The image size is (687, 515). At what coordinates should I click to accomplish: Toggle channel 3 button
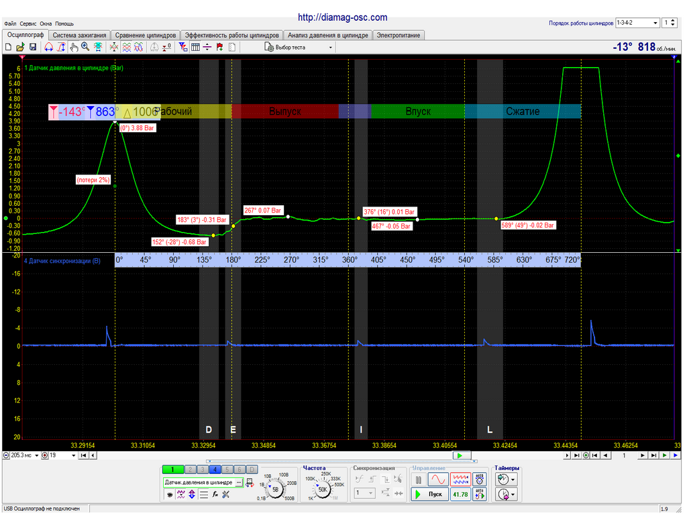203,469
